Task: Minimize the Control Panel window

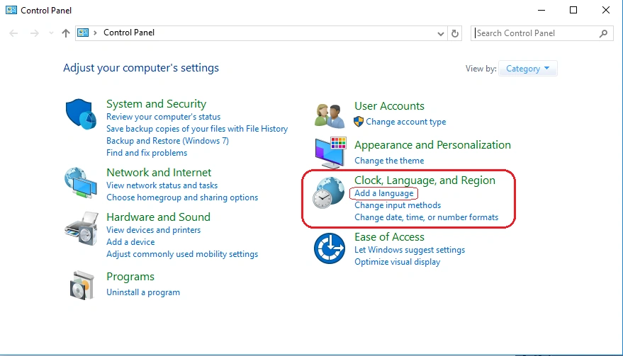Action: click(541, 10)
